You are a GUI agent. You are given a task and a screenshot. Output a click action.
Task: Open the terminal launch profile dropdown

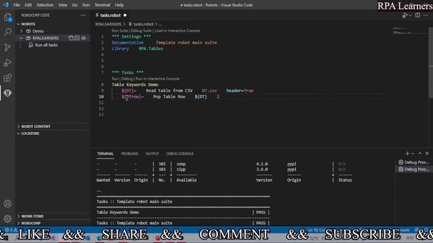click(x=413, y=154)
